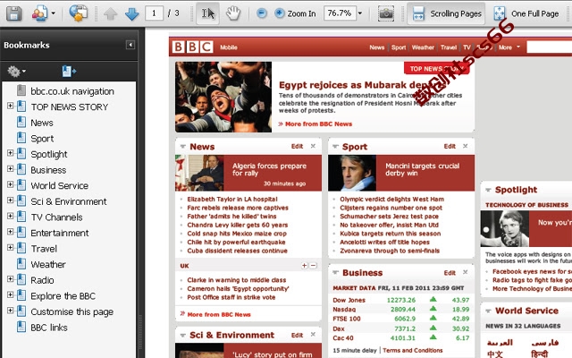572x358 pixels.
Task: Click the minus button in UK section
Action: (x=314, y=266)
